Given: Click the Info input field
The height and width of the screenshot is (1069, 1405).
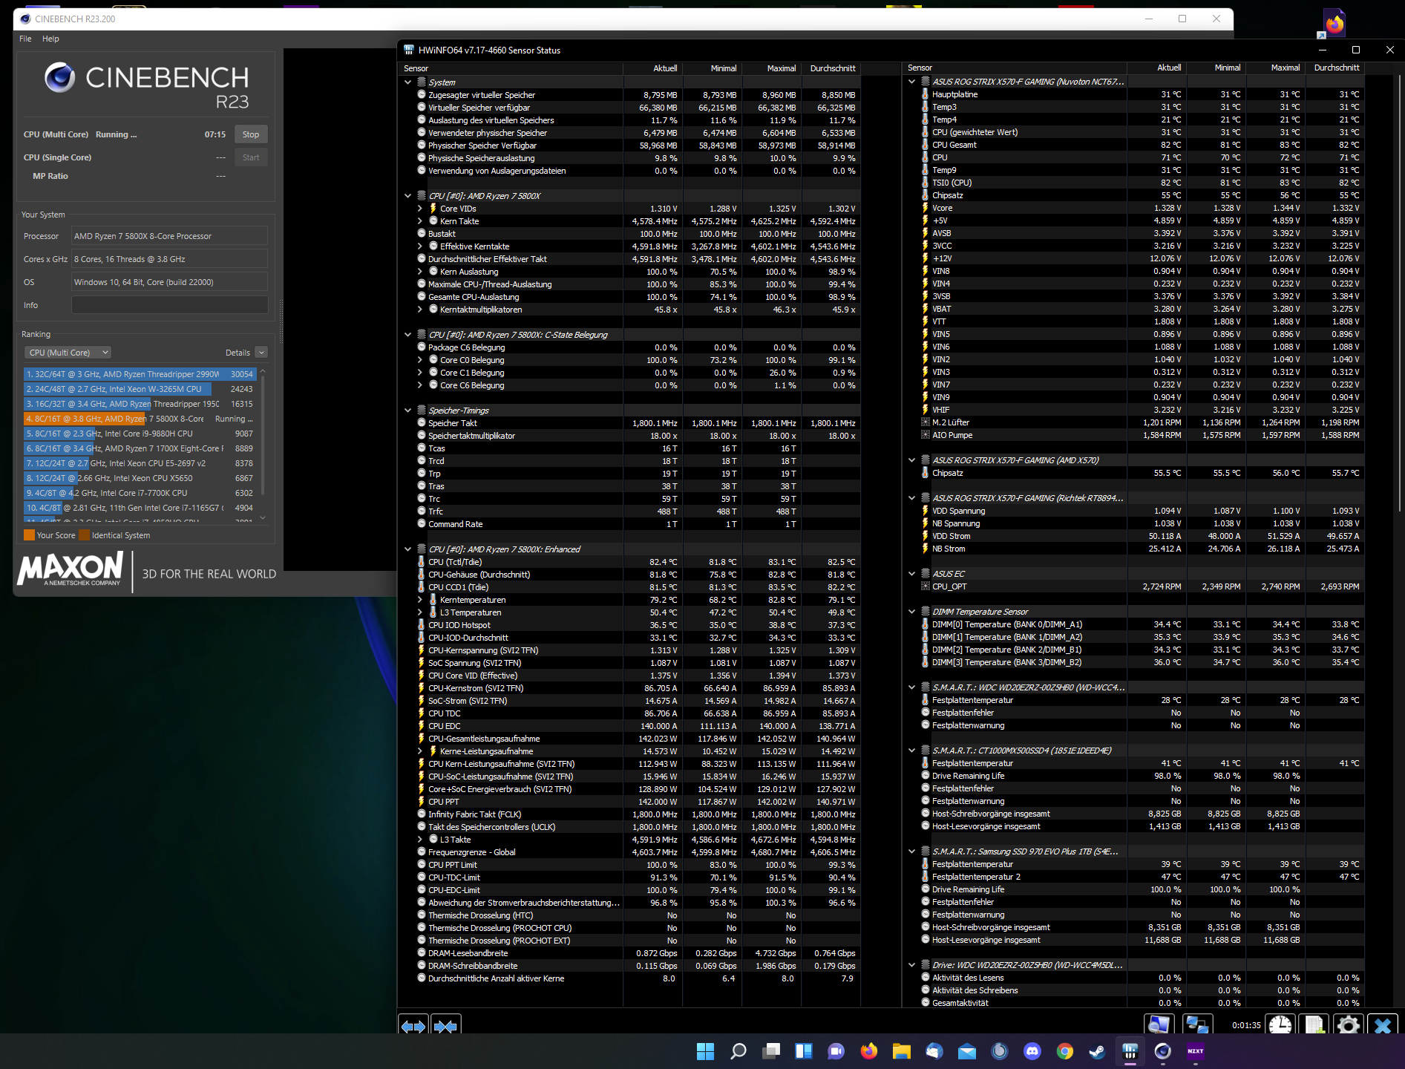Looking at the screenshot, I should (170, 305).
